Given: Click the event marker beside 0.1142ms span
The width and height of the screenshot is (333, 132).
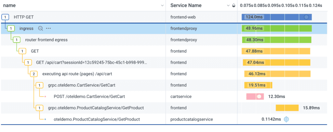Looking at the screenshot, I should coord(286,119).
